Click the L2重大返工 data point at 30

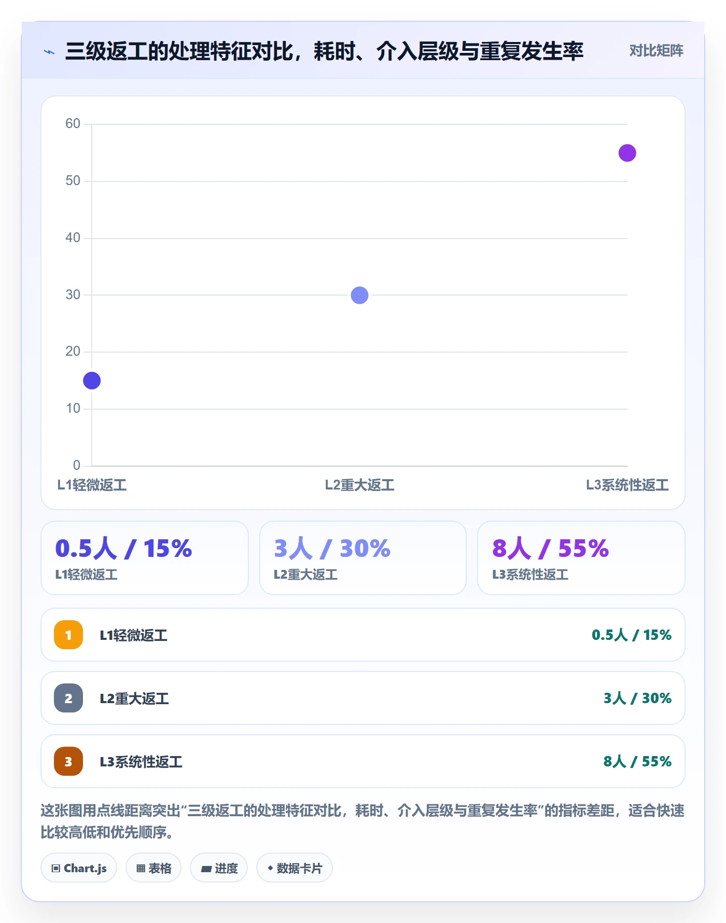[x=359, y=295]
